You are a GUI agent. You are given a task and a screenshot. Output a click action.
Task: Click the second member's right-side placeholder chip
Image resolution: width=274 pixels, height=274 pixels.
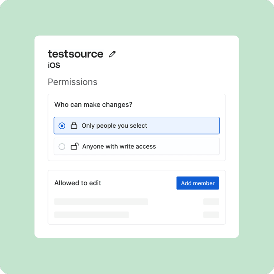point(211,215)
